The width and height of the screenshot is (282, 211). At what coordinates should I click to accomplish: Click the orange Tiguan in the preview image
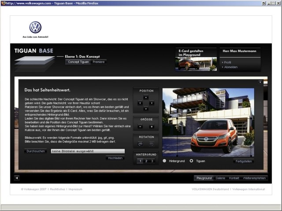point(214,136)
